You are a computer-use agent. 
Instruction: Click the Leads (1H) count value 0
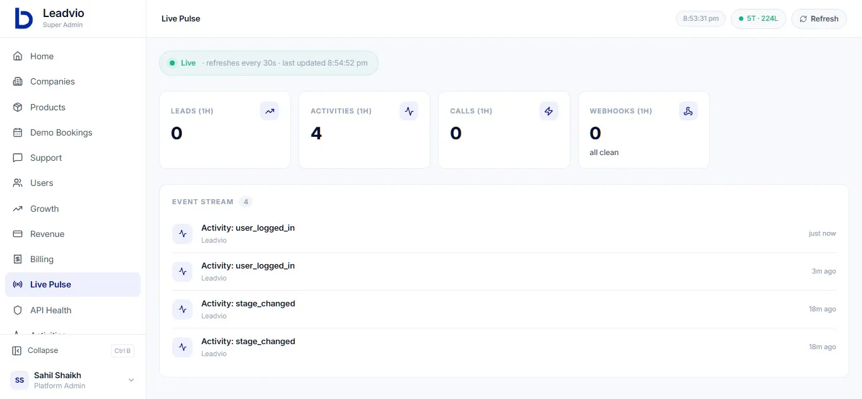click(177, 133)
